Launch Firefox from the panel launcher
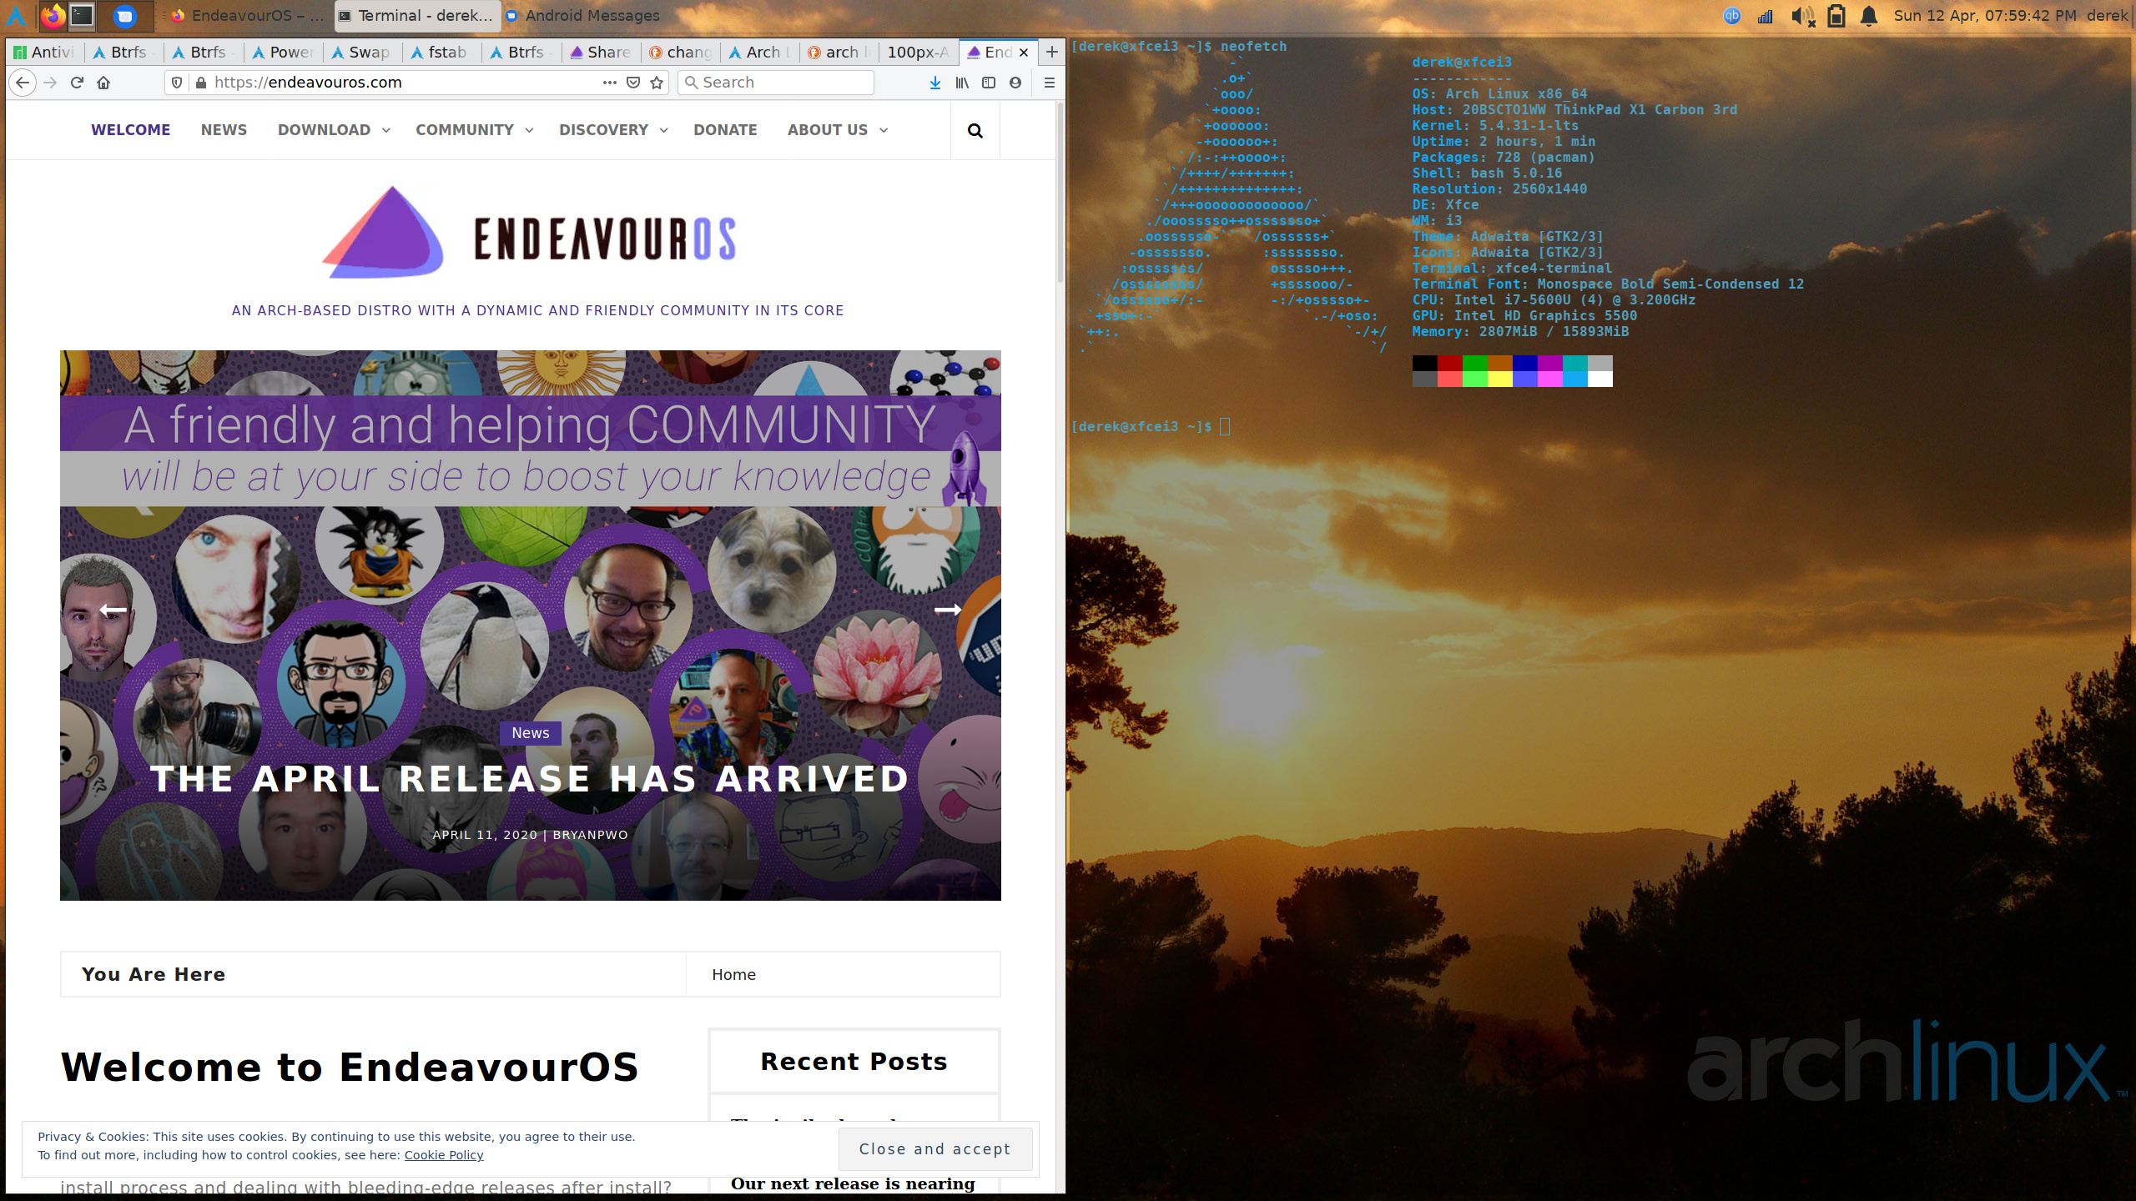Screen dimensions: 2136x1201 point(53,15)
